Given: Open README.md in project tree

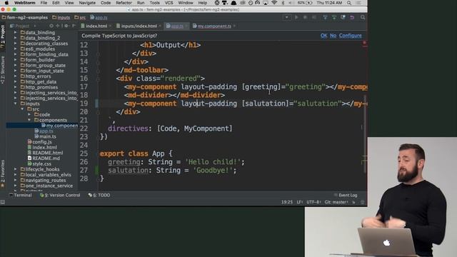Looking at the screenshot, I should point(44,158).
